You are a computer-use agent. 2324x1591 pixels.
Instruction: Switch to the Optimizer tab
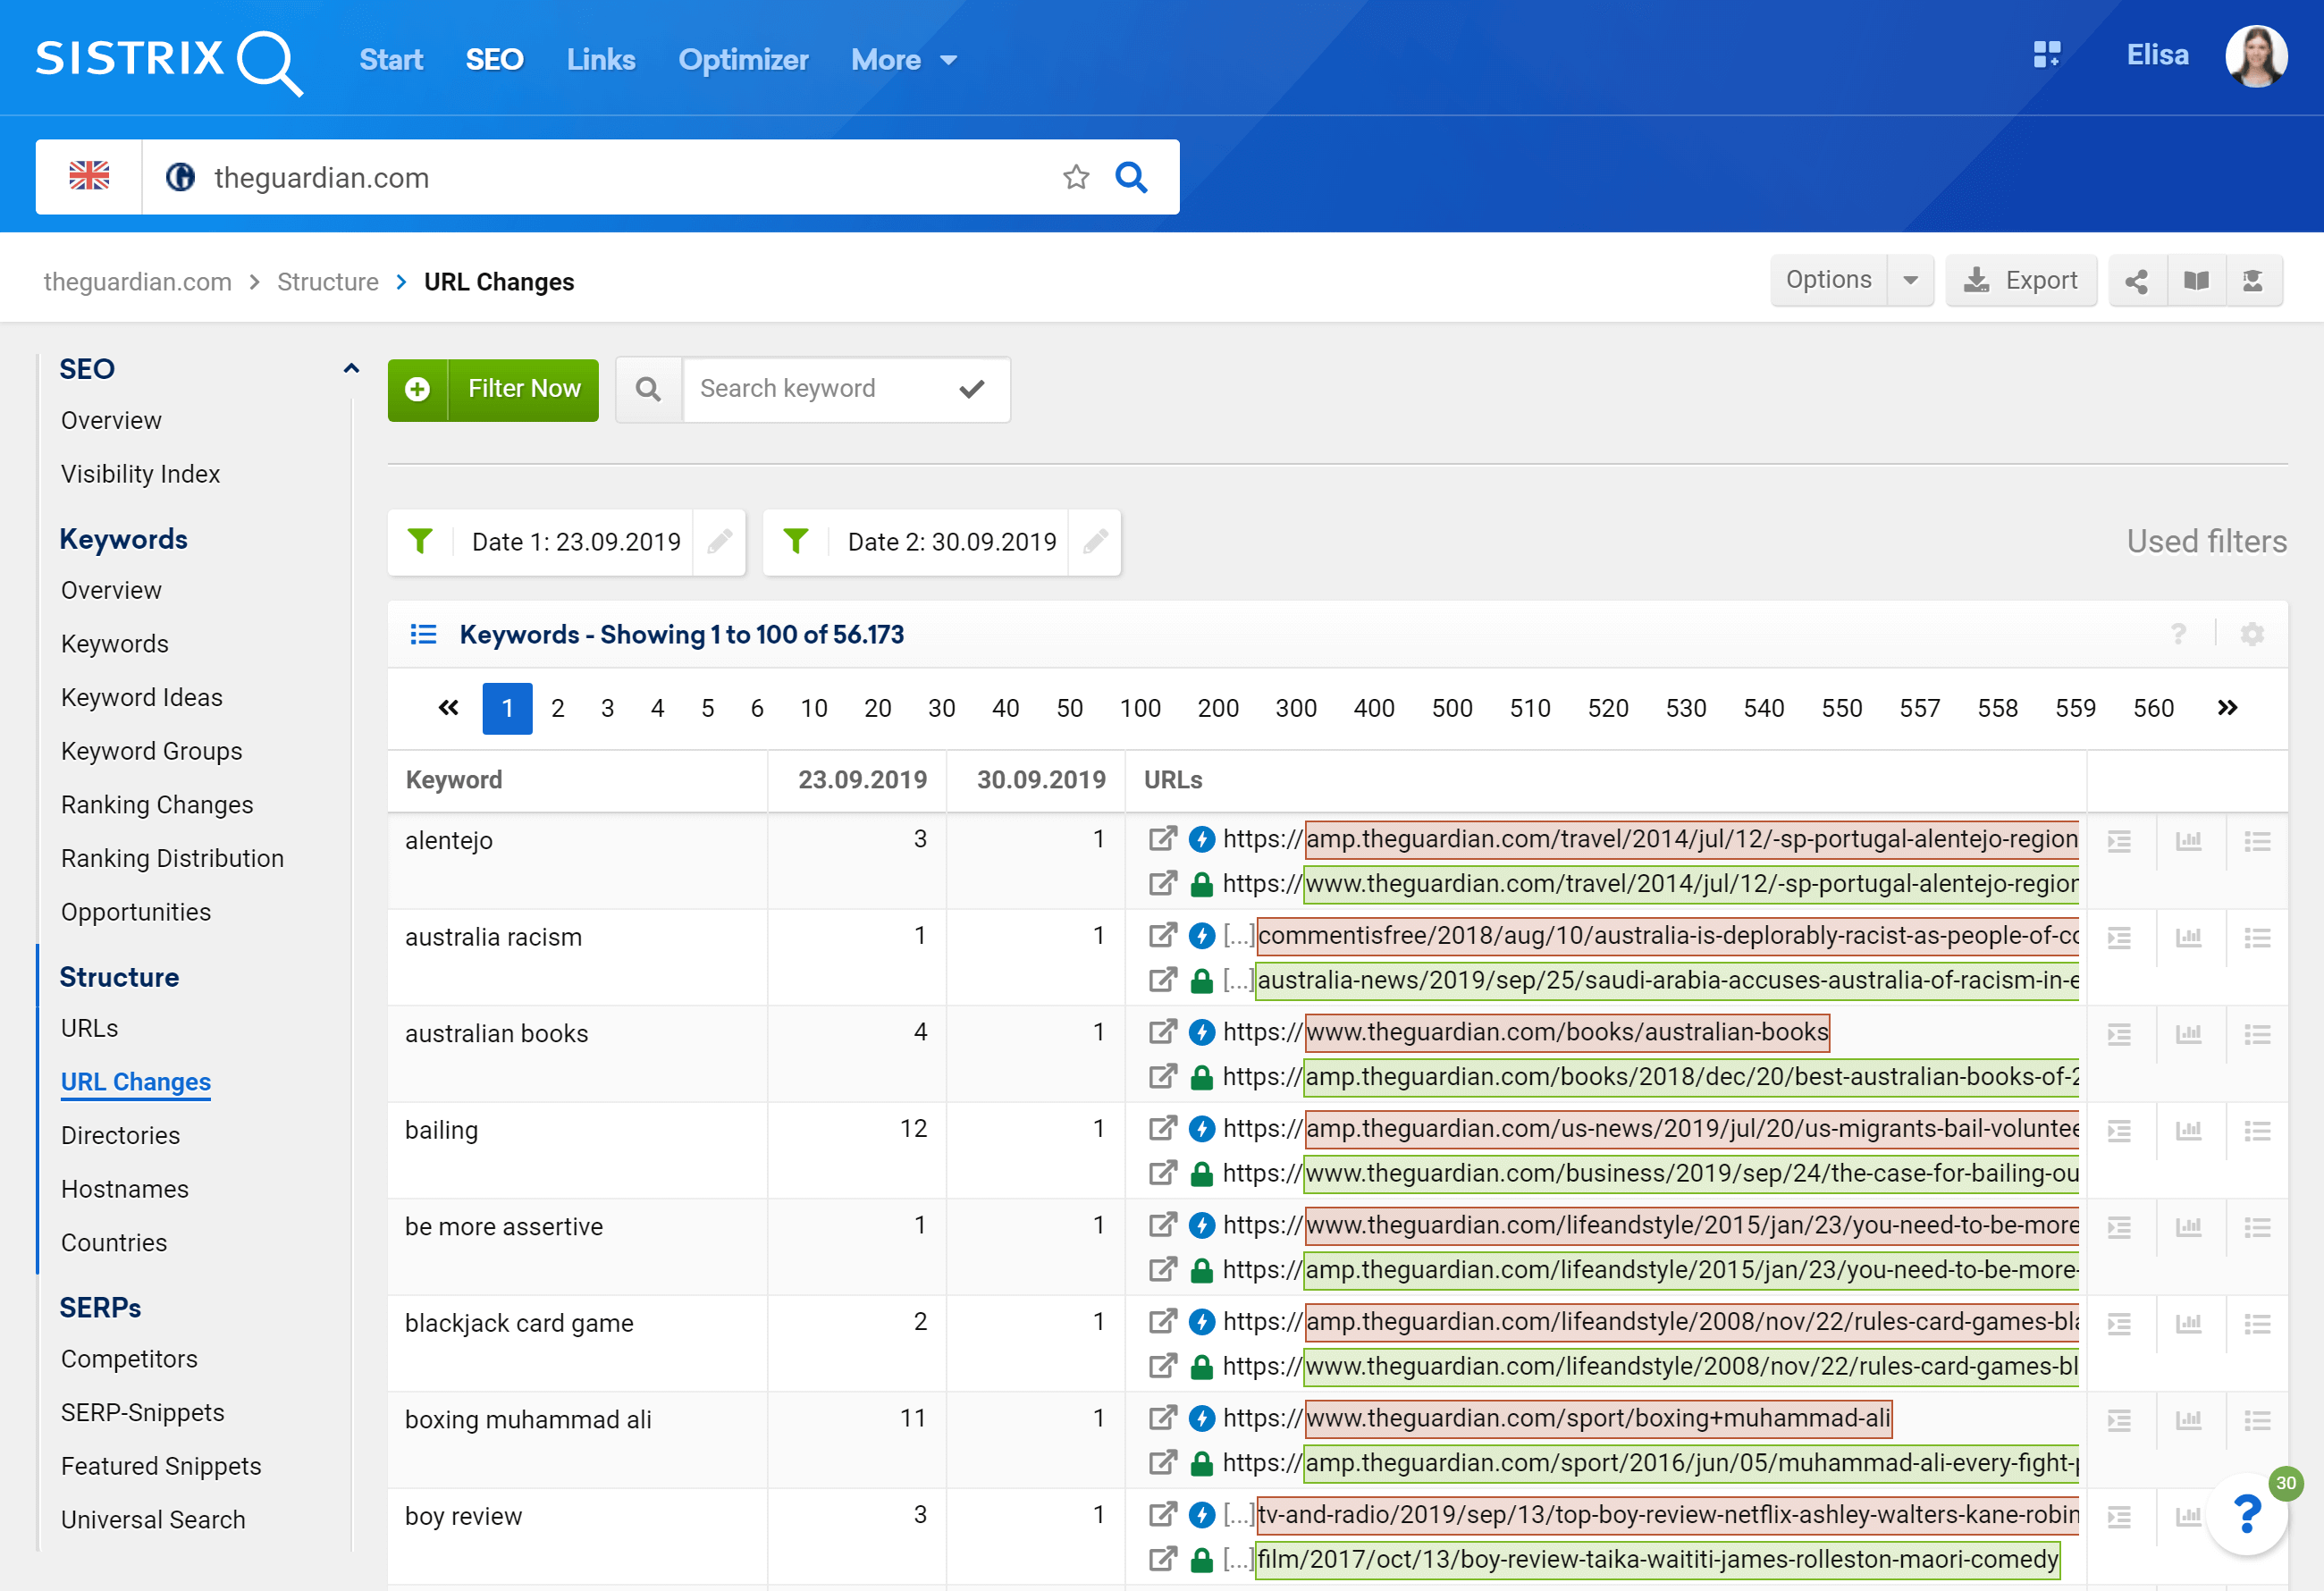[x=743, y=60]
